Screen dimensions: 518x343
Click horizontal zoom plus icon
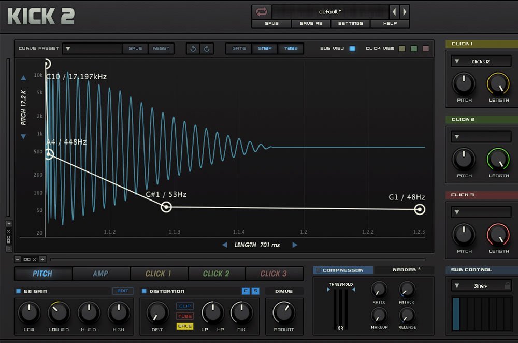pyautogui.click(x=42, y=259)
